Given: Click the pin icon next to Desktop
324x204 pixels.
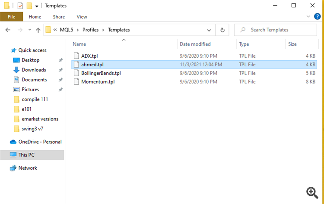Looking at the screenshot, I should tap(60, 60).
